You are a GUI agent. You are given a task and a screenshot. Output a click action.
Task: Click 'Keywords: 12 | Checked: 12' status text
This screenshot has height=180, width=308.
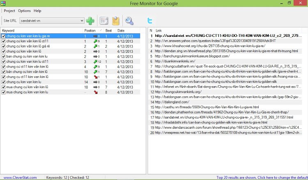[x=68, y=178]
